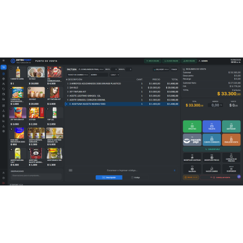Open the box products icon in sidebar
243x243 pixels.
click(x=3, y=79)
